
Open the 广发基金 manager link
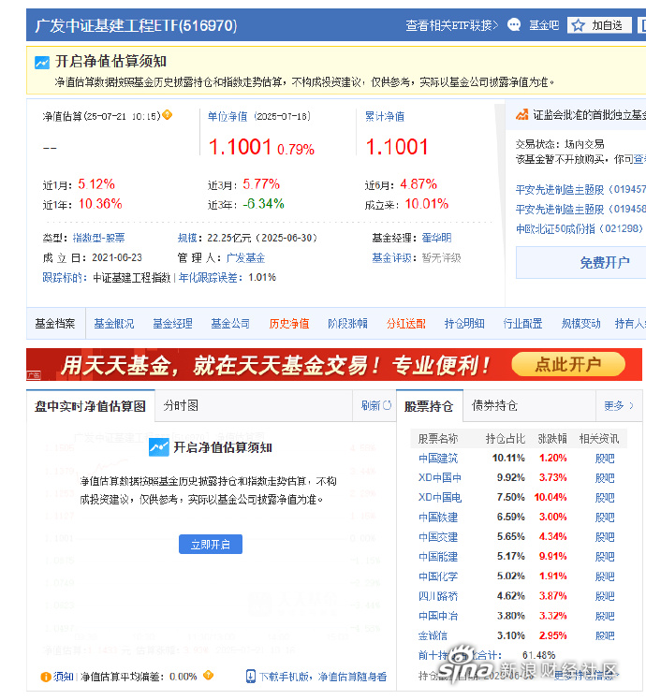pyautogui.click(x=245, y=257)
